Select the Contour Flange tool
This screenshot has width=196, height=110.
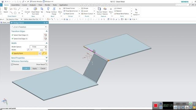coord(54,11)
